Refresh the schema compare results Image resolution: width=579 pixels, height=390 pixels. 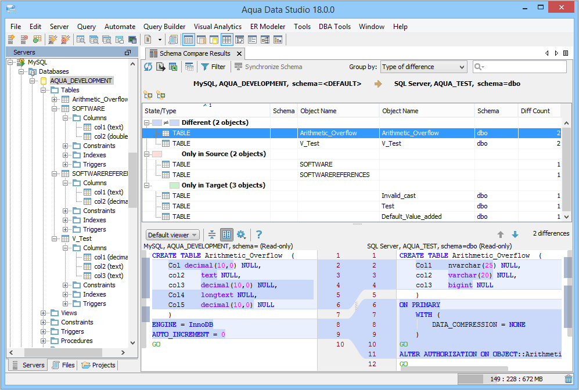pyautogui.click(x=148, y=67)
